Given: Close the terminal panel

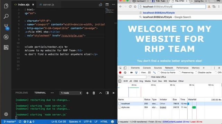Looking at the screenshot, I should coord(113,93).
